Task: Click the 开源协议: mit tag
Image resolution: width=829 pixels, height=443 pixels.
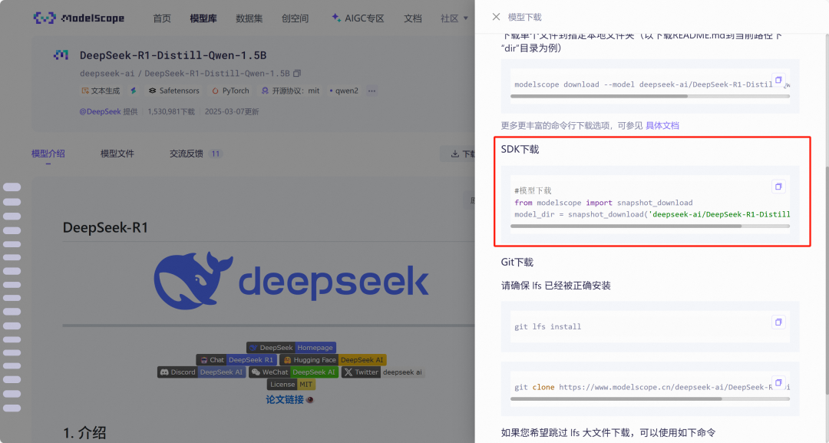Action: coord(291,91)
